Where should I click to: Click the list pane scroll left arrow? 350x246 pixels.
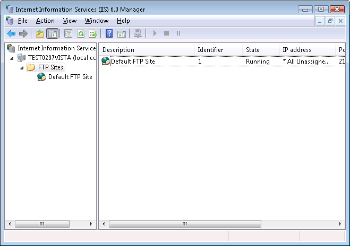tap(104, 224)
